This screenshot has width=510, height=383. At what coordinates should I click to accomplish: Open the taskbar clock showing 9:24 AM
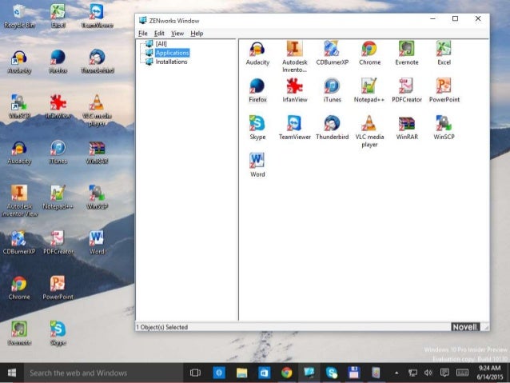pos(490,373)
